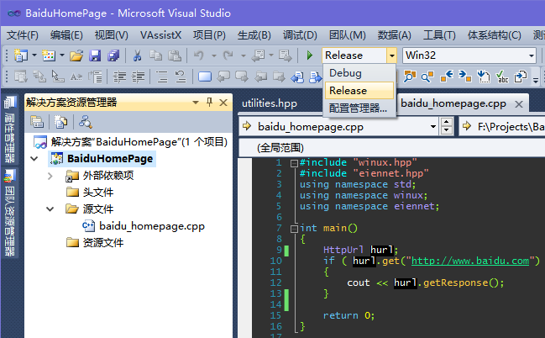
Task: Switch to the utilities.hpp tab
Action: click(x=270, y=103)
